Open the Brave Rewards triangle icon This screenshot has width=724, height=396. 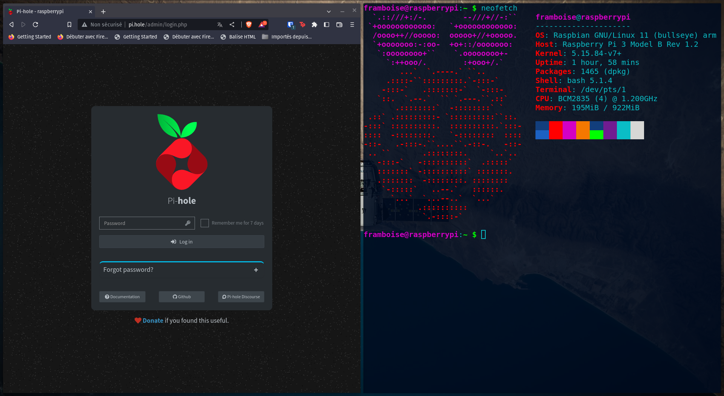click(262, 25)
